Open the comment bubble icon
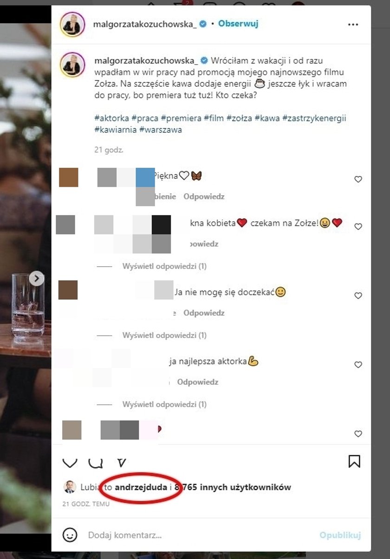The image size is (390, 559). pos(96,462)
